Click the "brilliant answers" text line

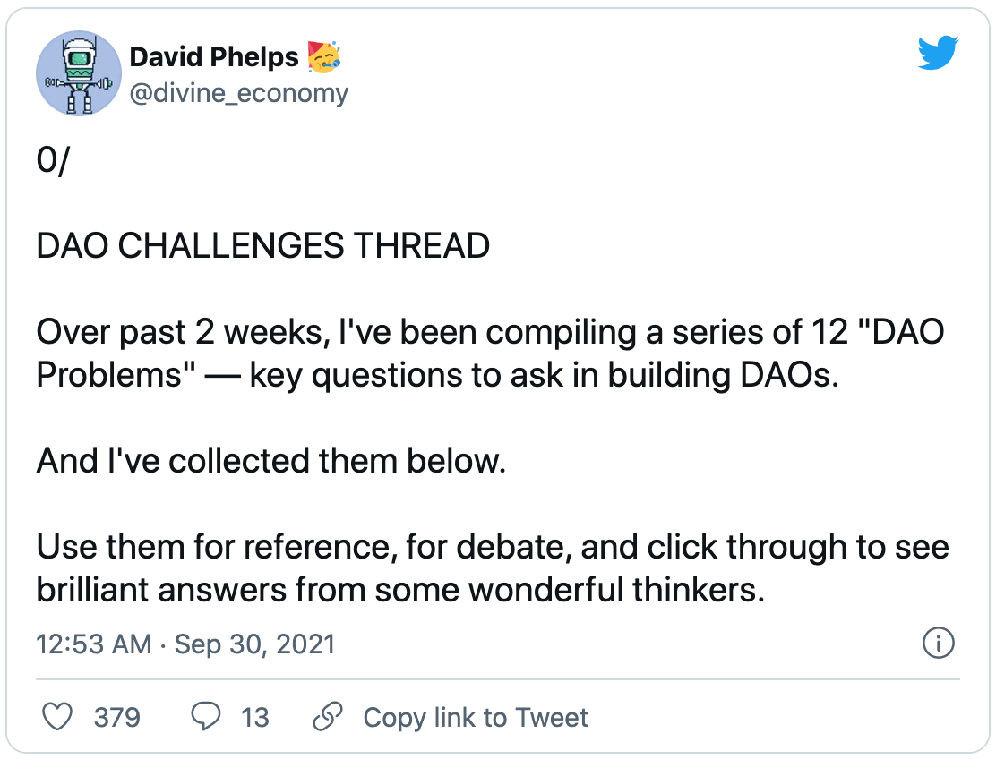(x=400, y=590)
